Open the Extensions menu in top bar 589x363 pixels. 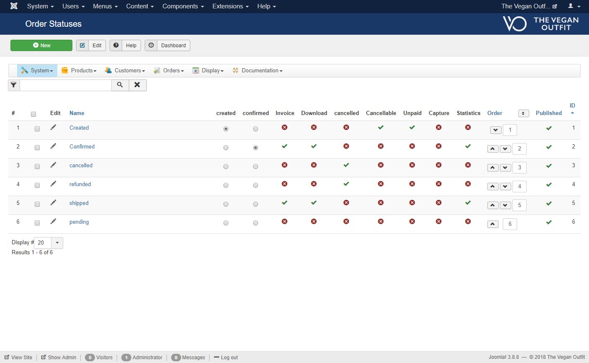coord(230,6)
